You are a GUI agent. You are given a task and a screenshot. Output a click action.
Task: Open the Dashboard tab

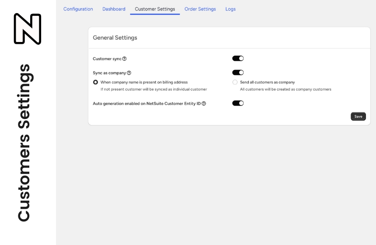point(114,9)
